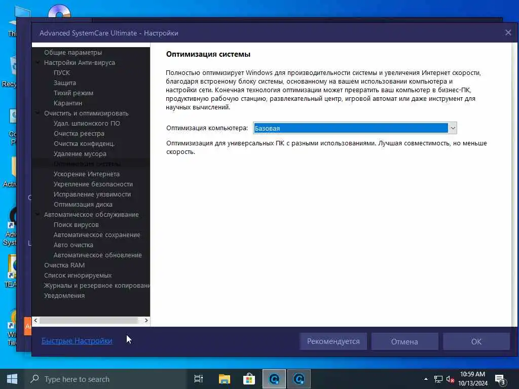The image size is (519, 389).
Task: Open Удал. шпионского ПО settings
Action: 87,123
